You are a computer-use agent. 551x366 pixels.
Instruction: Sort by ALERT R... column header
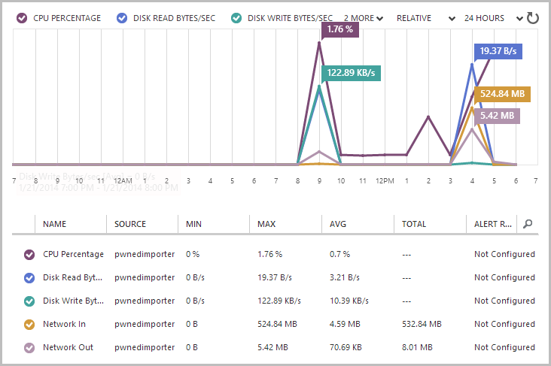493,224
